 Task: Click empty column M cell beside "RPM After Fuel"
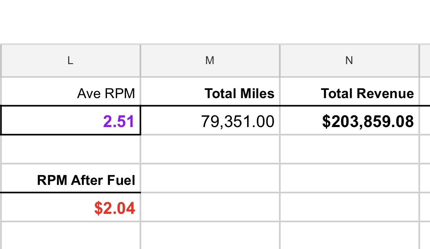(210, 178)
